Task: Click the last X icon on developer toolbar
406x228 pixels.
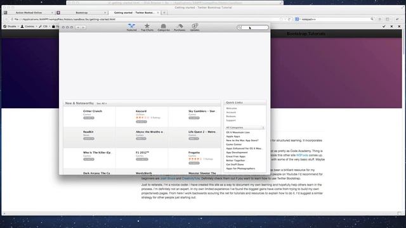Action: (x=399, y=27)
